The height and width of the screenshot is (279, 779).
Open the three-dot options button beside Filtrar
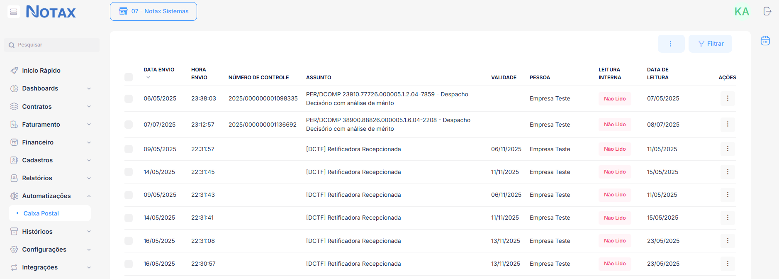(671, 44)
